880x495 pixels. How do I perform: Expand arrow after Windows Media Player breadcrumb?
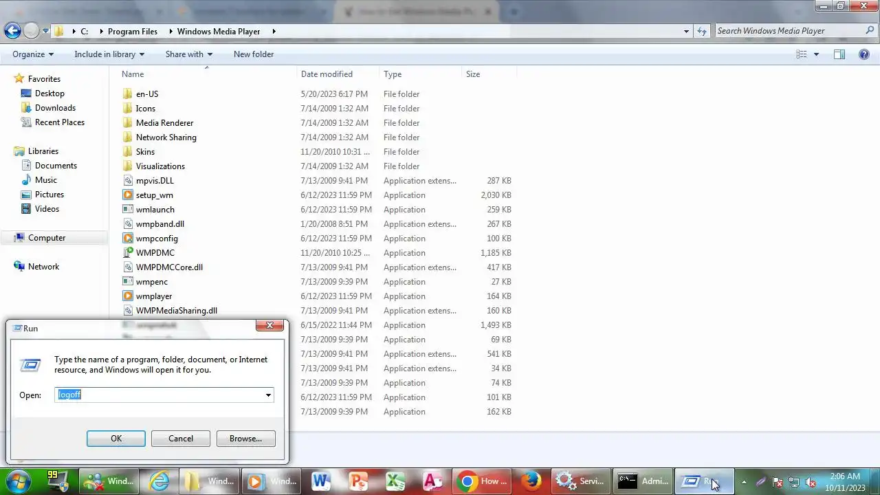274,31
